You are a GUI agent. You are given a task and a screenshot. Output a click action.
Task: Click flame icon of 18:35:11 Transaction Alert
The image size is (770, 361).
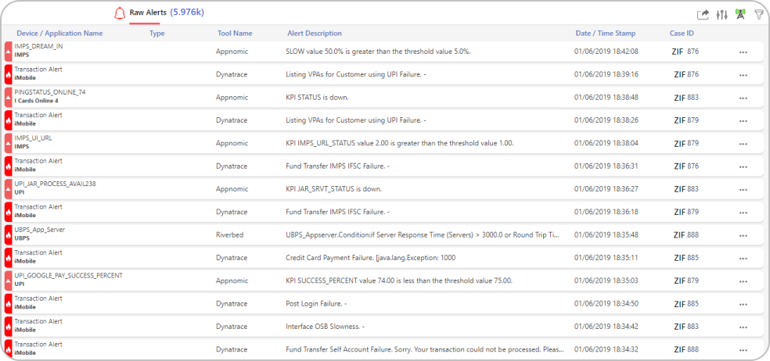coord(8,258)
